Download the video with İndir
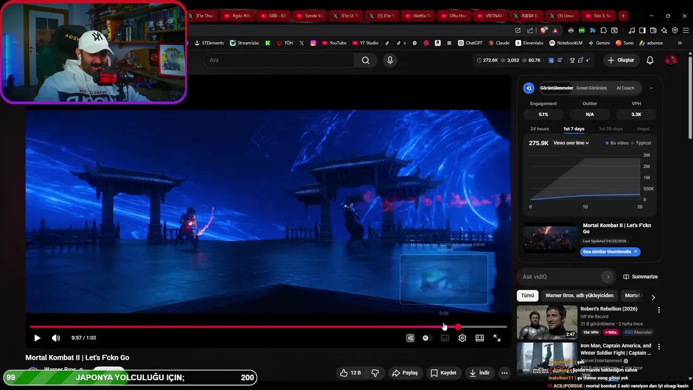 (x=480, y=373)
